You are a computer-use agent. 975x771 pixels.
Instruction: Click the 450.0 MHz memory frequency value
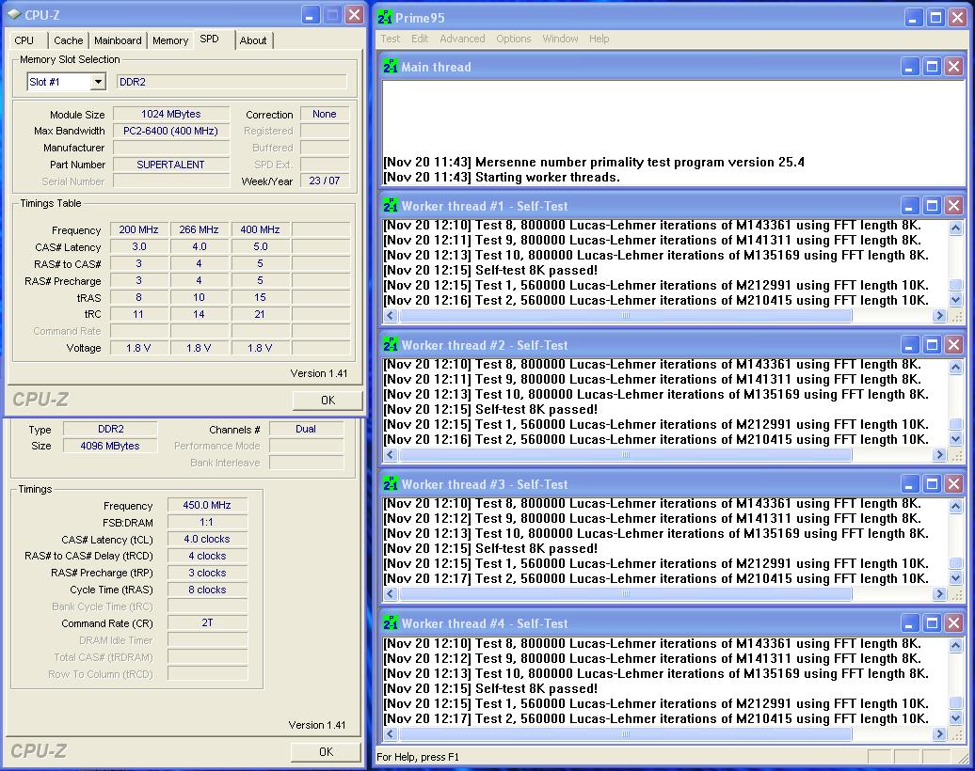pyautogui.click(x=207, y=505)
